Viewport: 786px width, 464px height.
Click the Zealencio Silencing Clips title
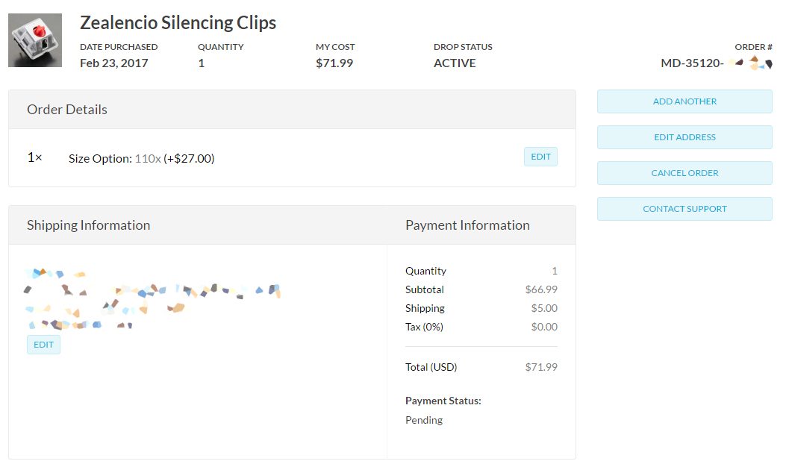click(178, 23)
